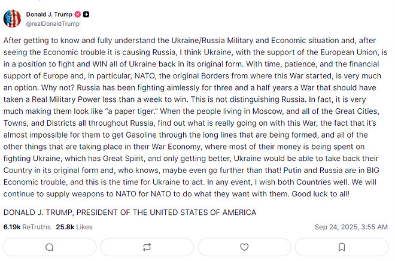The height and width of the screenshot is (261, 395).
Task: Open the flag-themed profile avatar
Action: click(12, 19)
